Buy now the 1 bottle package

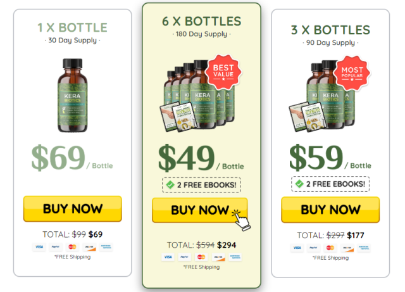(x=73, y=209)
